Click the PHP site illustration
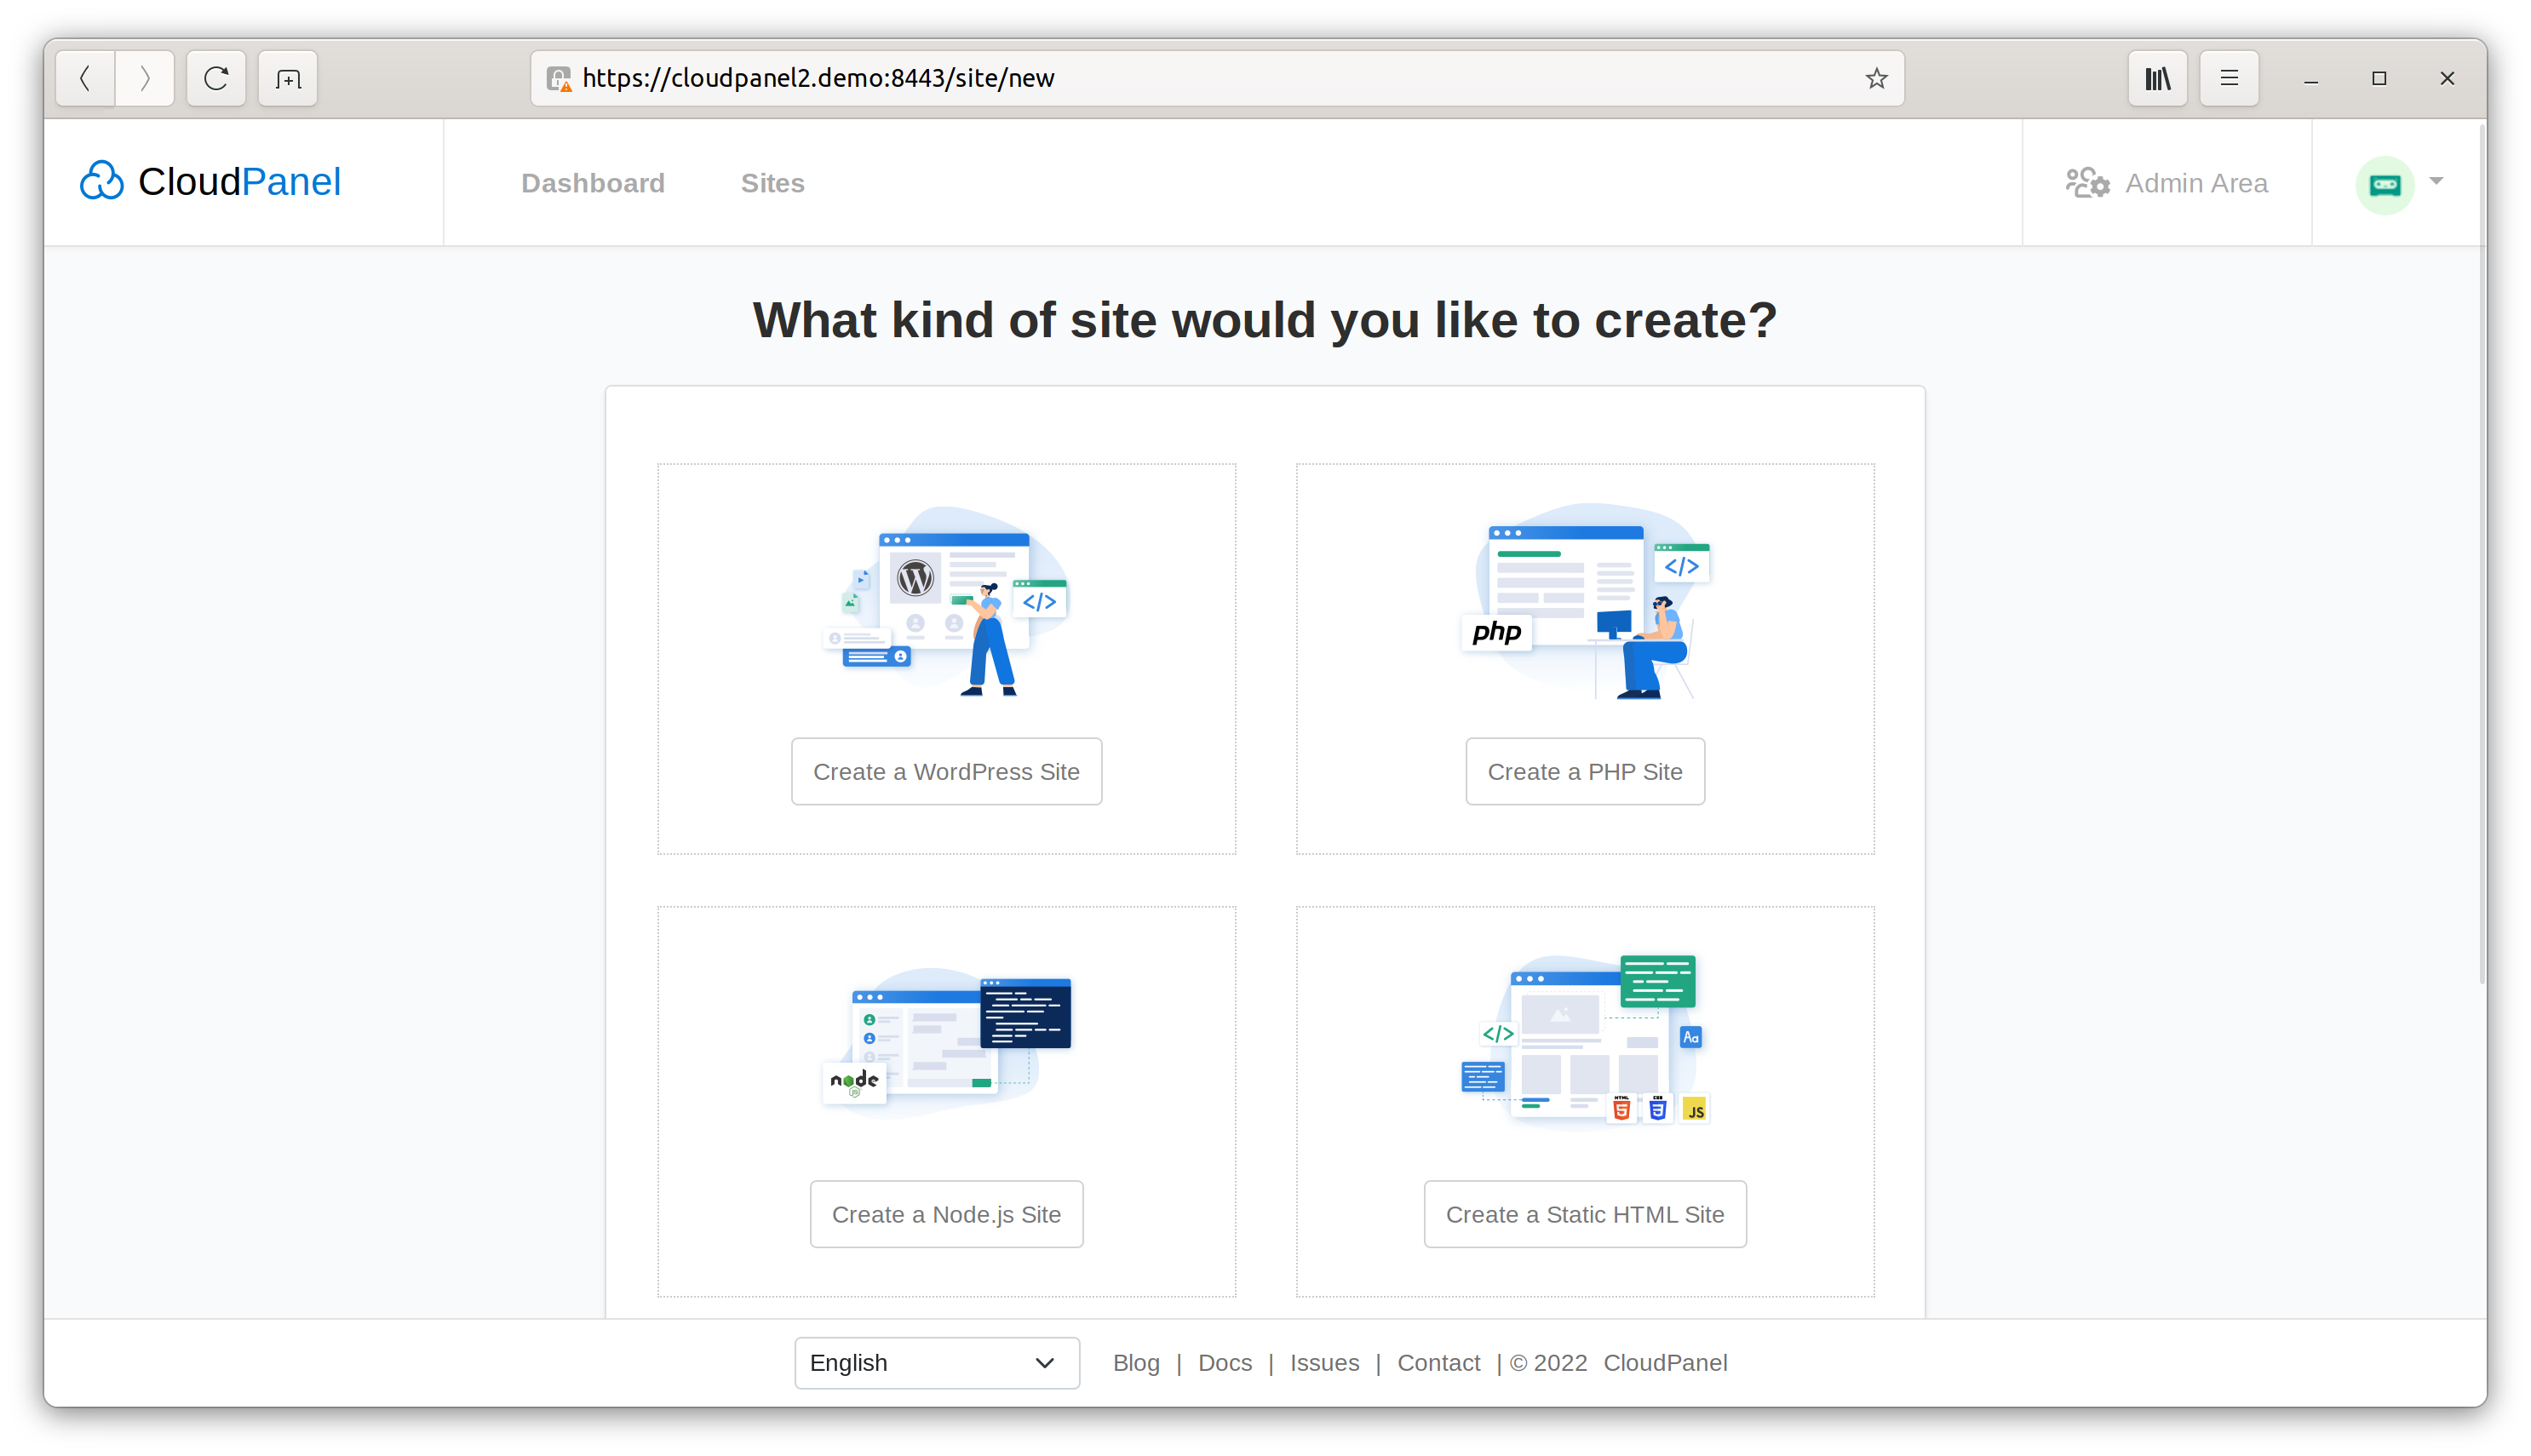The width and height of the screenshot is (2531, 1456). pos(1585,601)
